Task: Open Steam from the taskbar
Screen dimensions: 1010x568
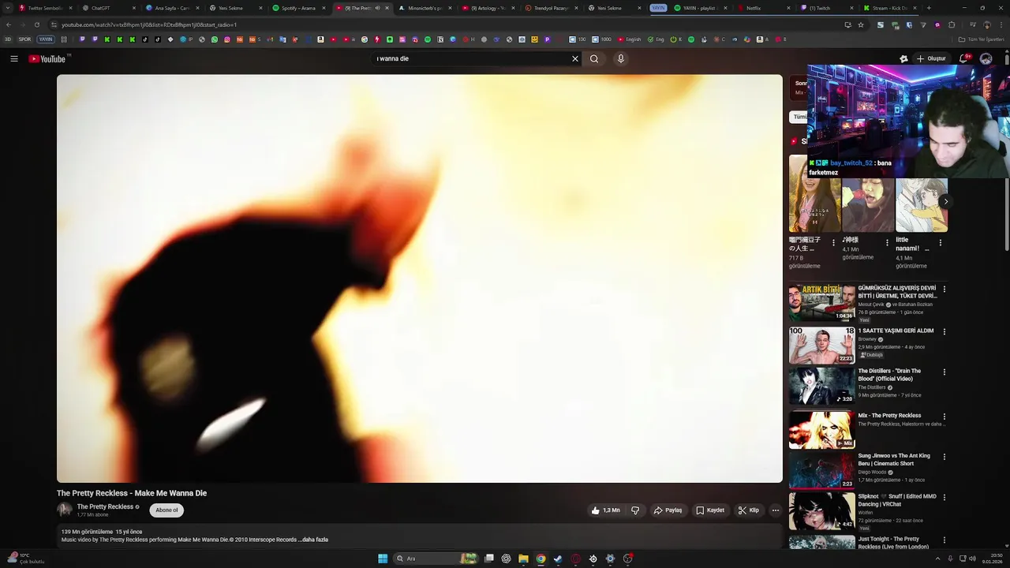Action: click(x=558, y=559)
